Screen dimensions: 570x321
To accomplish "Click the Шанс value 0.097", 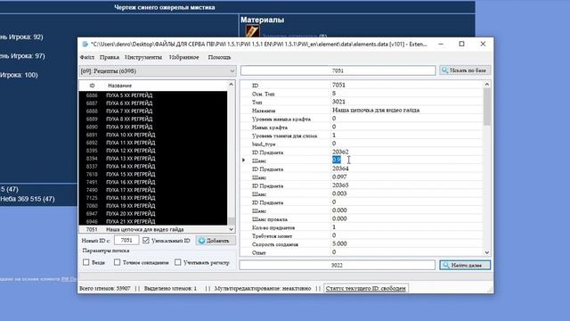I will click(x=339, y=177).
